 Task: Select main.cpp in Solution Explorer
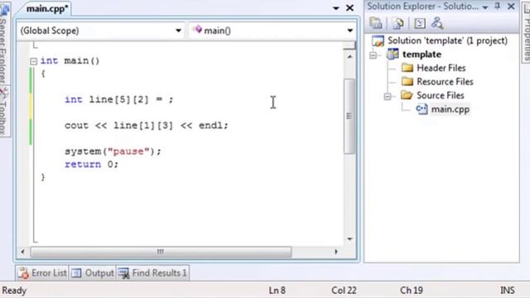point(450,109)
